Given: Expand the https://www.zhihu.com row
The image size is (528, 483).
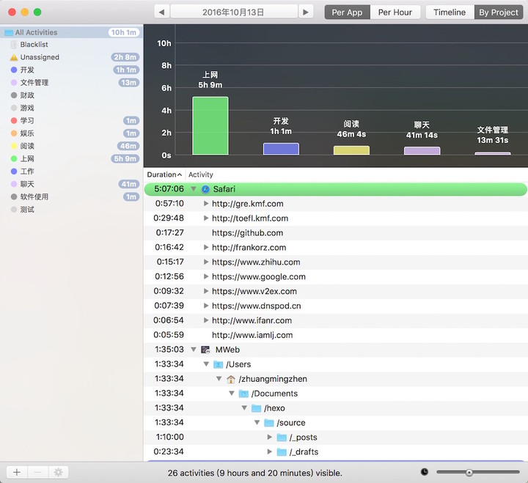Looking at the screenshot, I should pos(206,262).
